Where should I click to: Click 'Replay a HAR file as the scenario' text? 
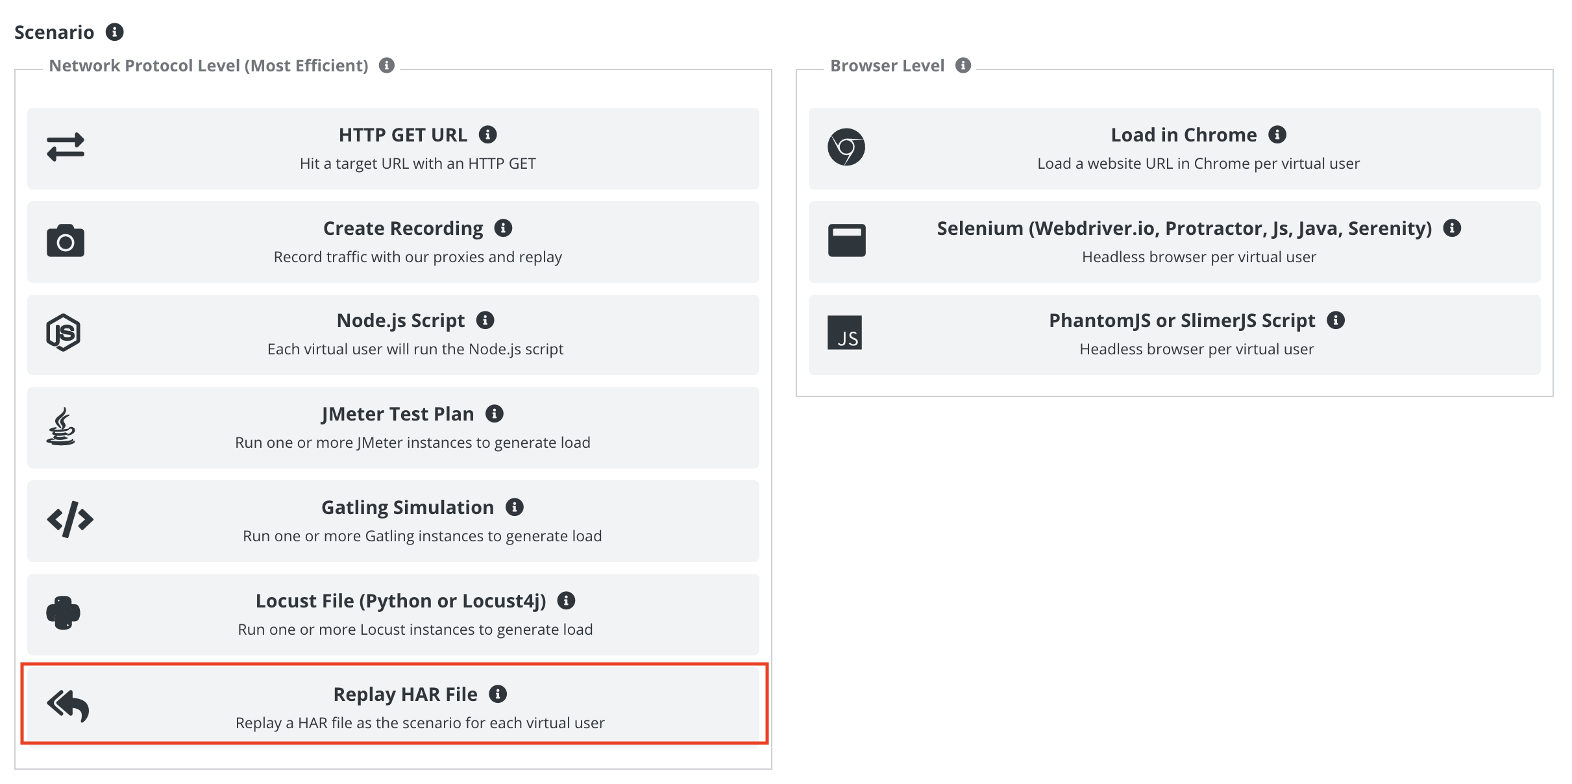click(420, 723)
